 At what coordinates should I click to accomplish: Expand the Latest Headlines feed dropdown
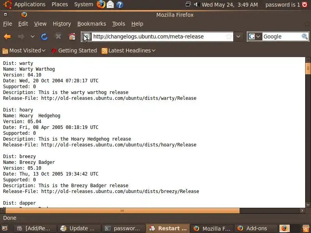click(x=129, y=51)
